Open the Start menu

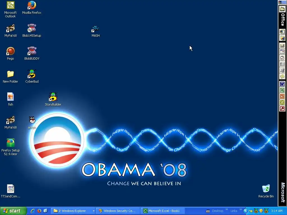point(13,211)
